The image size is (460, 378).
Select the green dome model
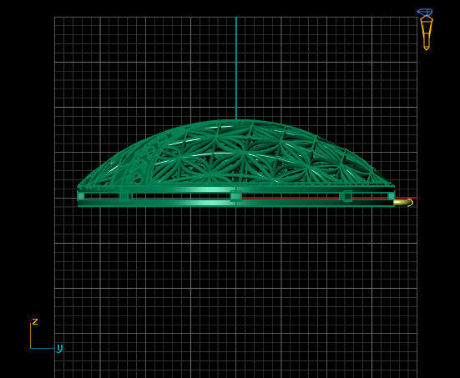(x=236, y=154)
